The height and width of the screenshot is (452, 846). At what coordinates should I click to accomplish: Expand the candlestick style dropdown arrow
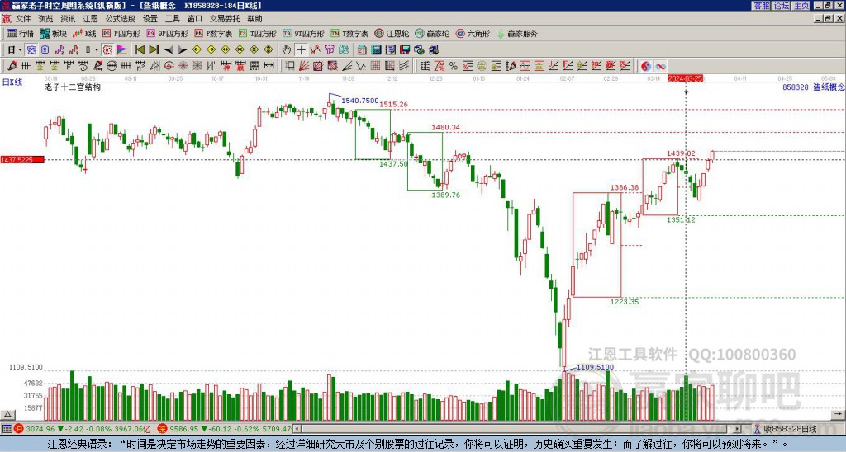tap(97, 50)
